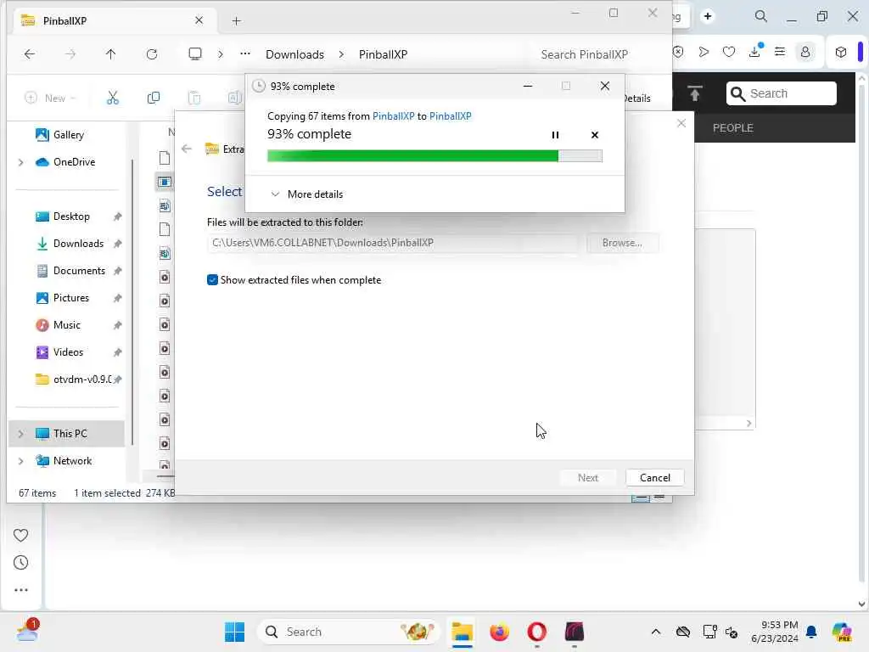Expand the address bar path chevron after monitor icon
This screenshot has height=652, width=869.
pyautogui.click(x=221, y=54)
